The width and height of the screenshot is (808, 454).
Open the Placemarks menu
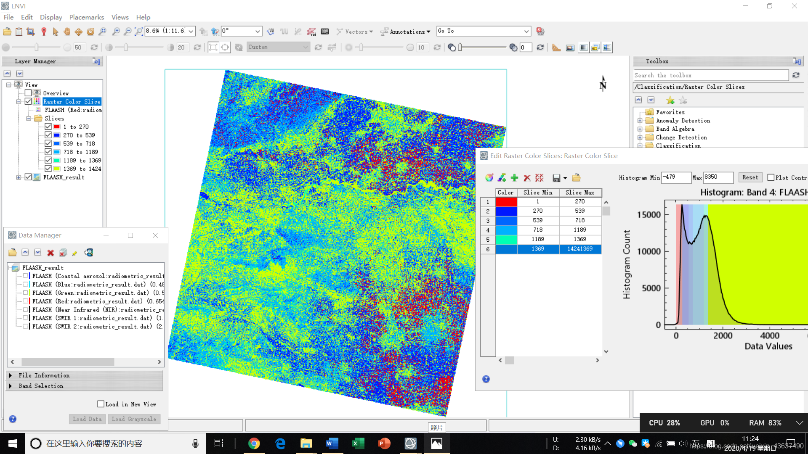86,17
